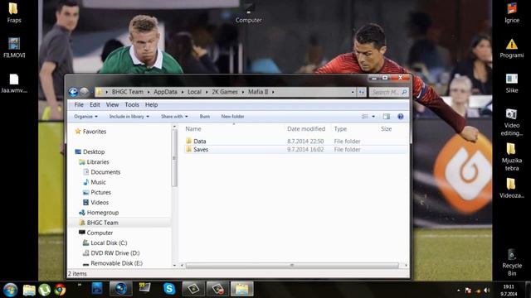
Task: Open the Mjuzika tebra folder
Action: point(512,157)
